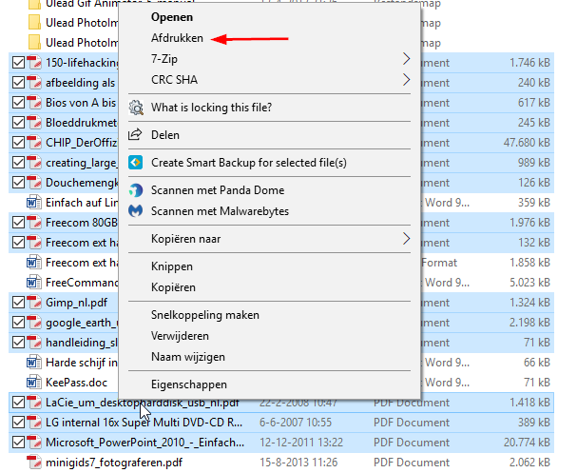Choose Verwijderen to delete files
The image size is (577, 473).
(180, 336)
